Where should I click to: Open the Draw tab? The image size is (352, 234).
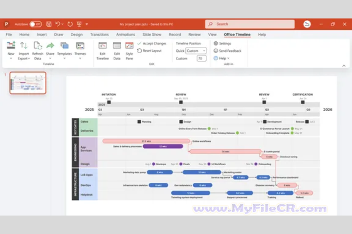[x=59, y=35]
